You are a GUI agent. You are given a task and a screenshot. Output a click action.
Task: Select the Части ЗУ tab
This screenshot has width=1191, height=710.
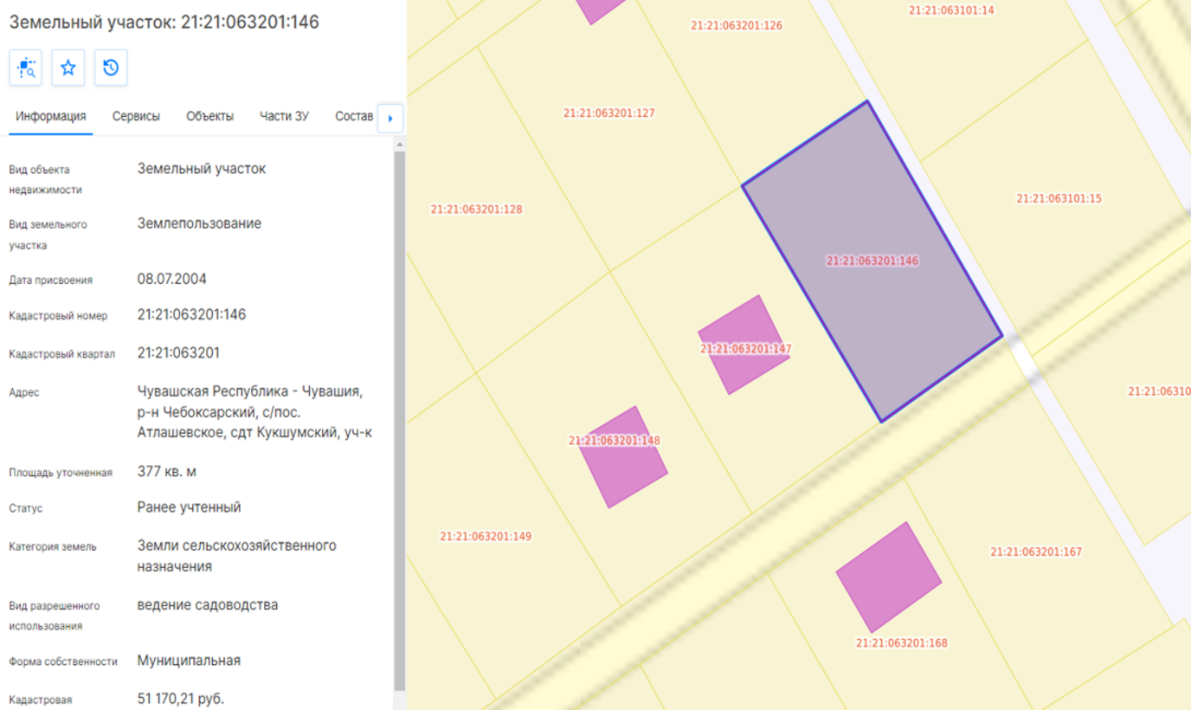[x=284, y=117]
